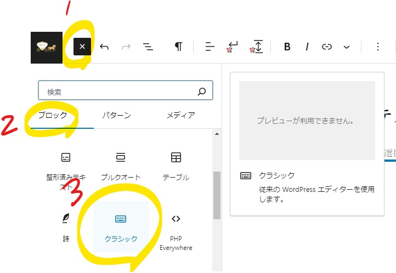Screen dimensions: 396x273
Task: Click the line break toolbar icon
Action: [x=232, y=47]
